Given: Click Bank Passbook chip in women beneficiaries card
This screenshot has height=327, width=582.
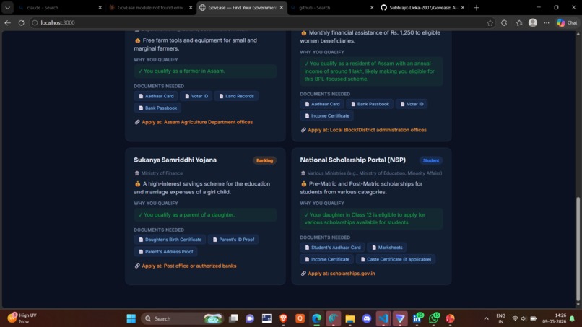Looking at the screenshot, I should (x=370, y=104).
